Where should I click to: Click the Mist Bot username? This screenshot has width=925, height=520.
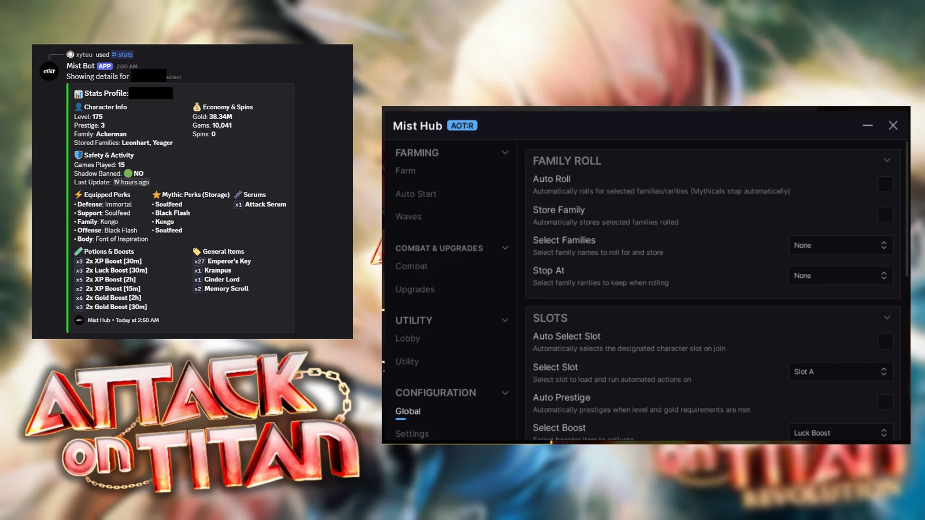pyautogui.click(x=80, y=66)
